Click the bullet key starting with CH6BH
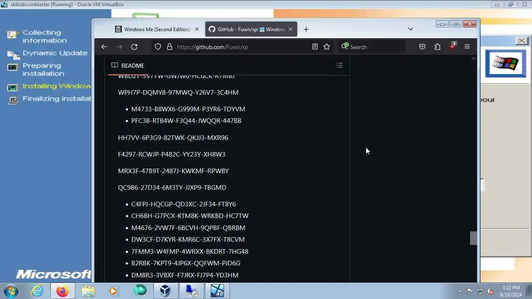 click(x=190, y=216)
